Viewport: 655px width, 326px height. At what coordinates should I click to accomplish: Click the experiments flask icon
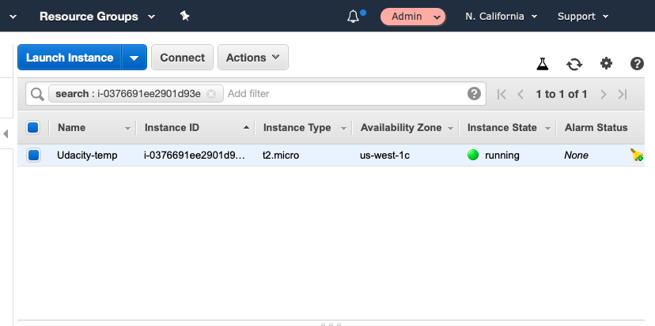542,64
